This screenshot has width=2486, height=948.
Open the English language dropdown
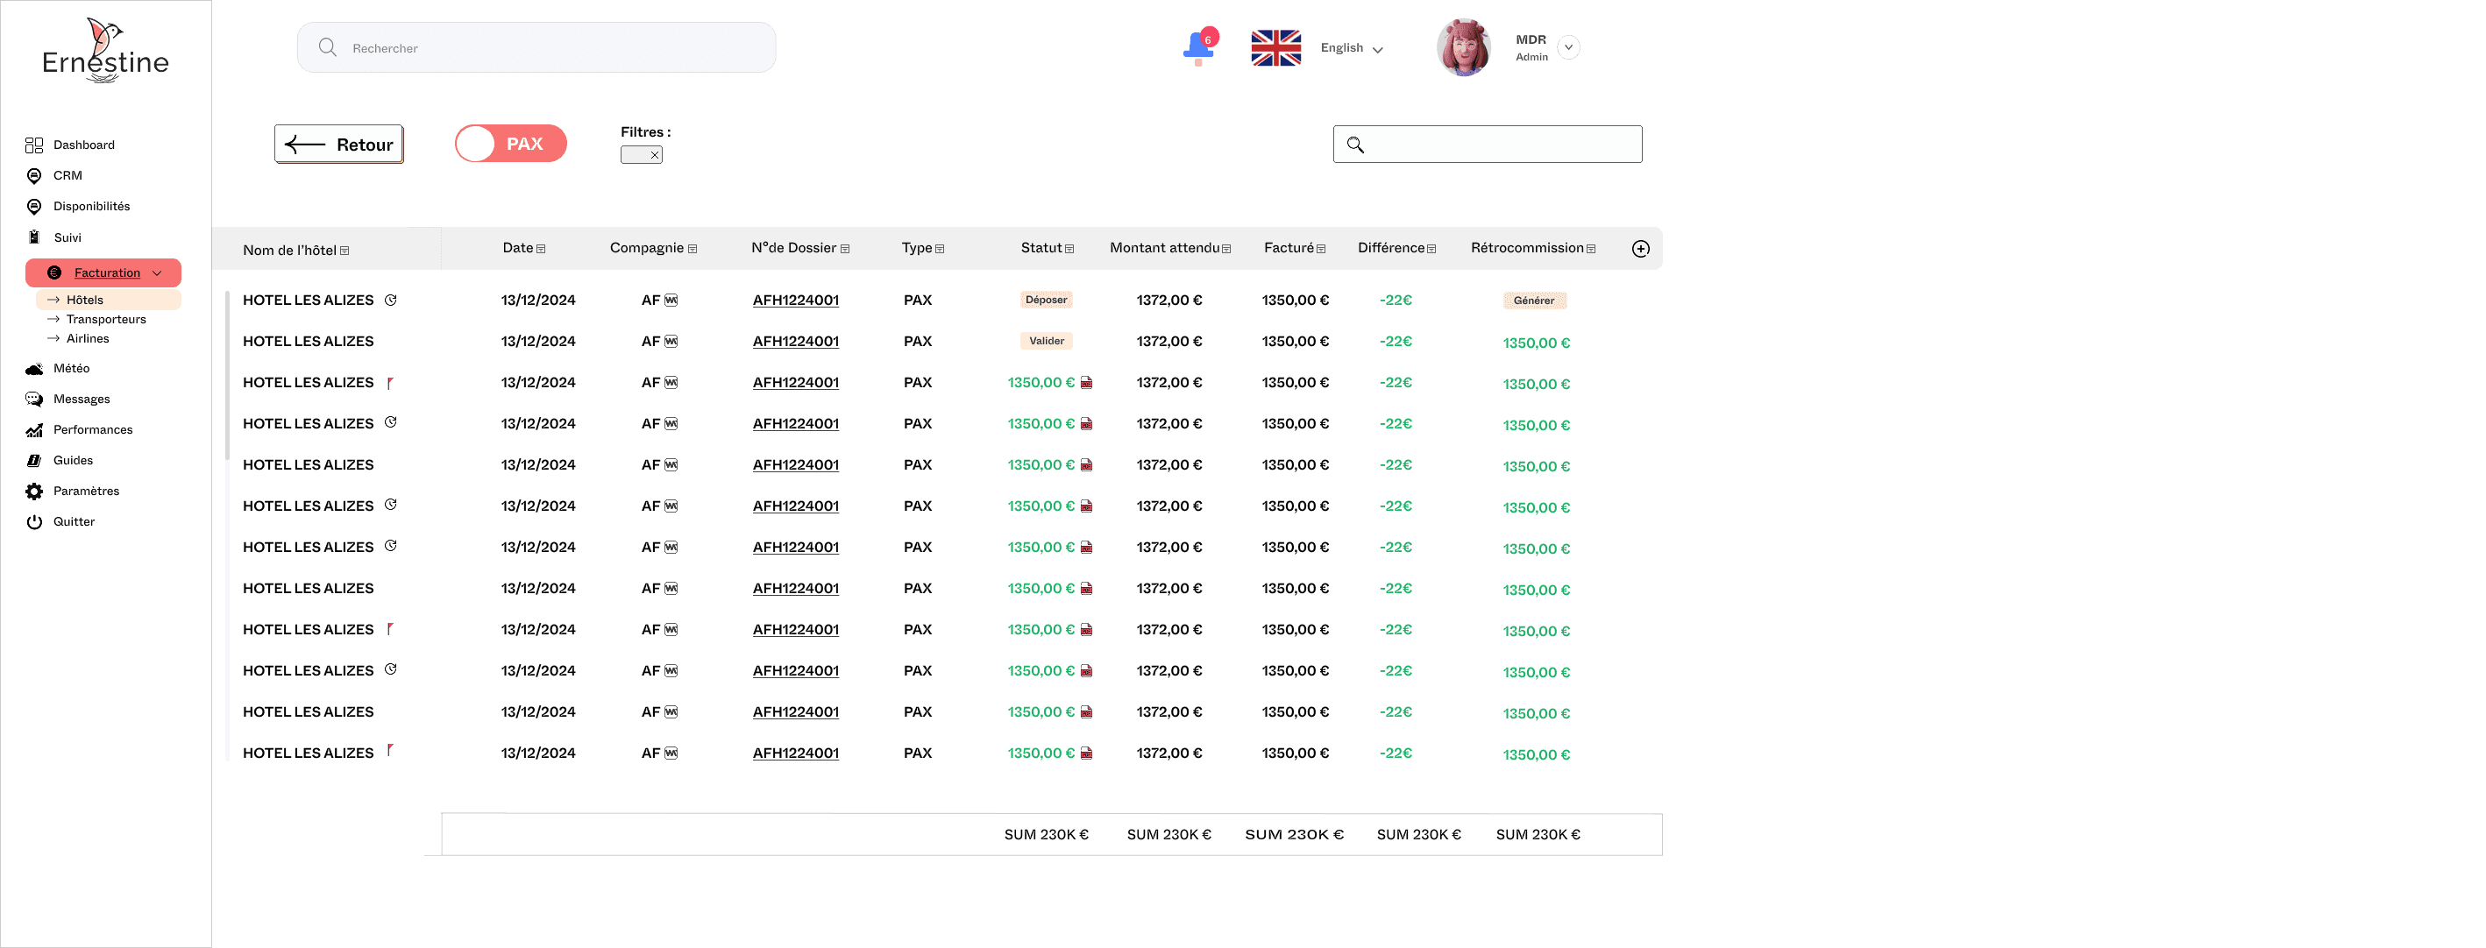click(1352, 48)
